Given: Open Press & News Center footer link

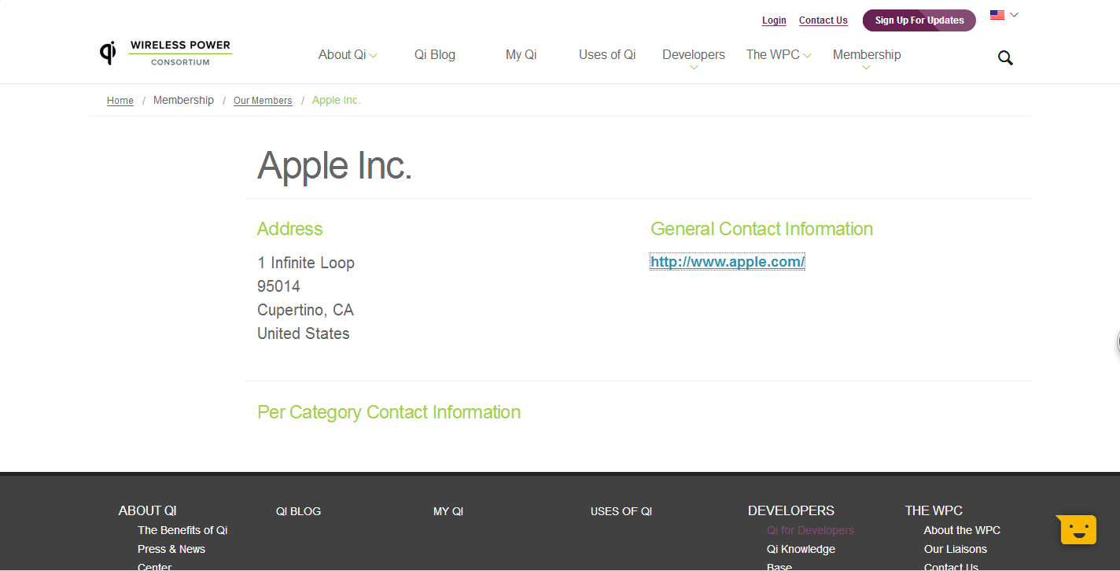Looking at the screenshot, I should 171,558.
